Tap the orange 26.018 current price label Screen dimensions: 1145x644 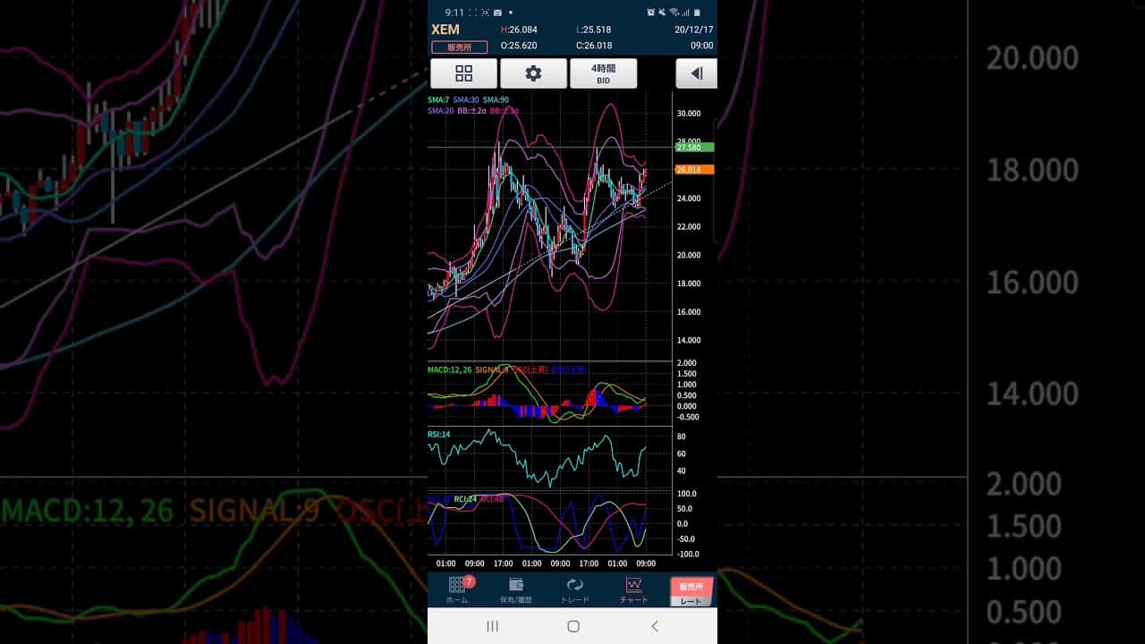pyautogui.click(x=695, y=169)
